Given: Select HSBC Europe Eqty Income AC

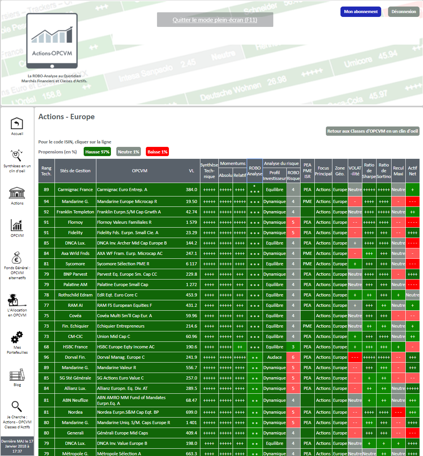Looking at the screenshot, I should [x=229, y=347].
